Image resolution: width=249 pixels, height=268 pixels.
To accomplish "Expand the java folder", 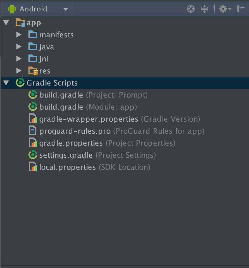I will pos(19,47).
